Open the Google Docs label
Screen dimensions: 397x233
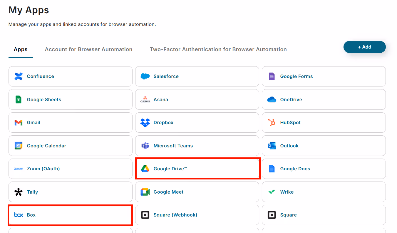pos(295,169)
